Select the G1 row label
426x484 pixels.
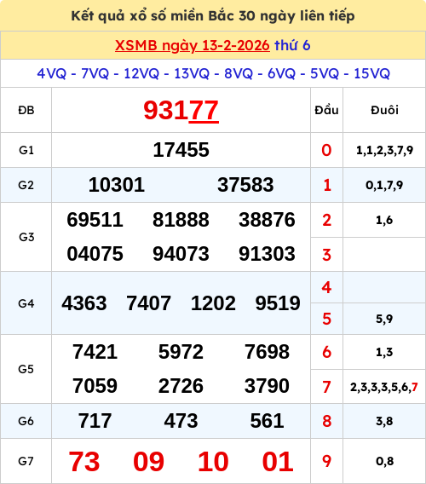point(26,150)
